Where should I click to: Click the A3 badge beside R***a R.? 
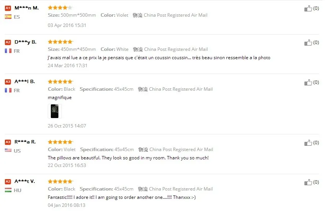[8, 142]
